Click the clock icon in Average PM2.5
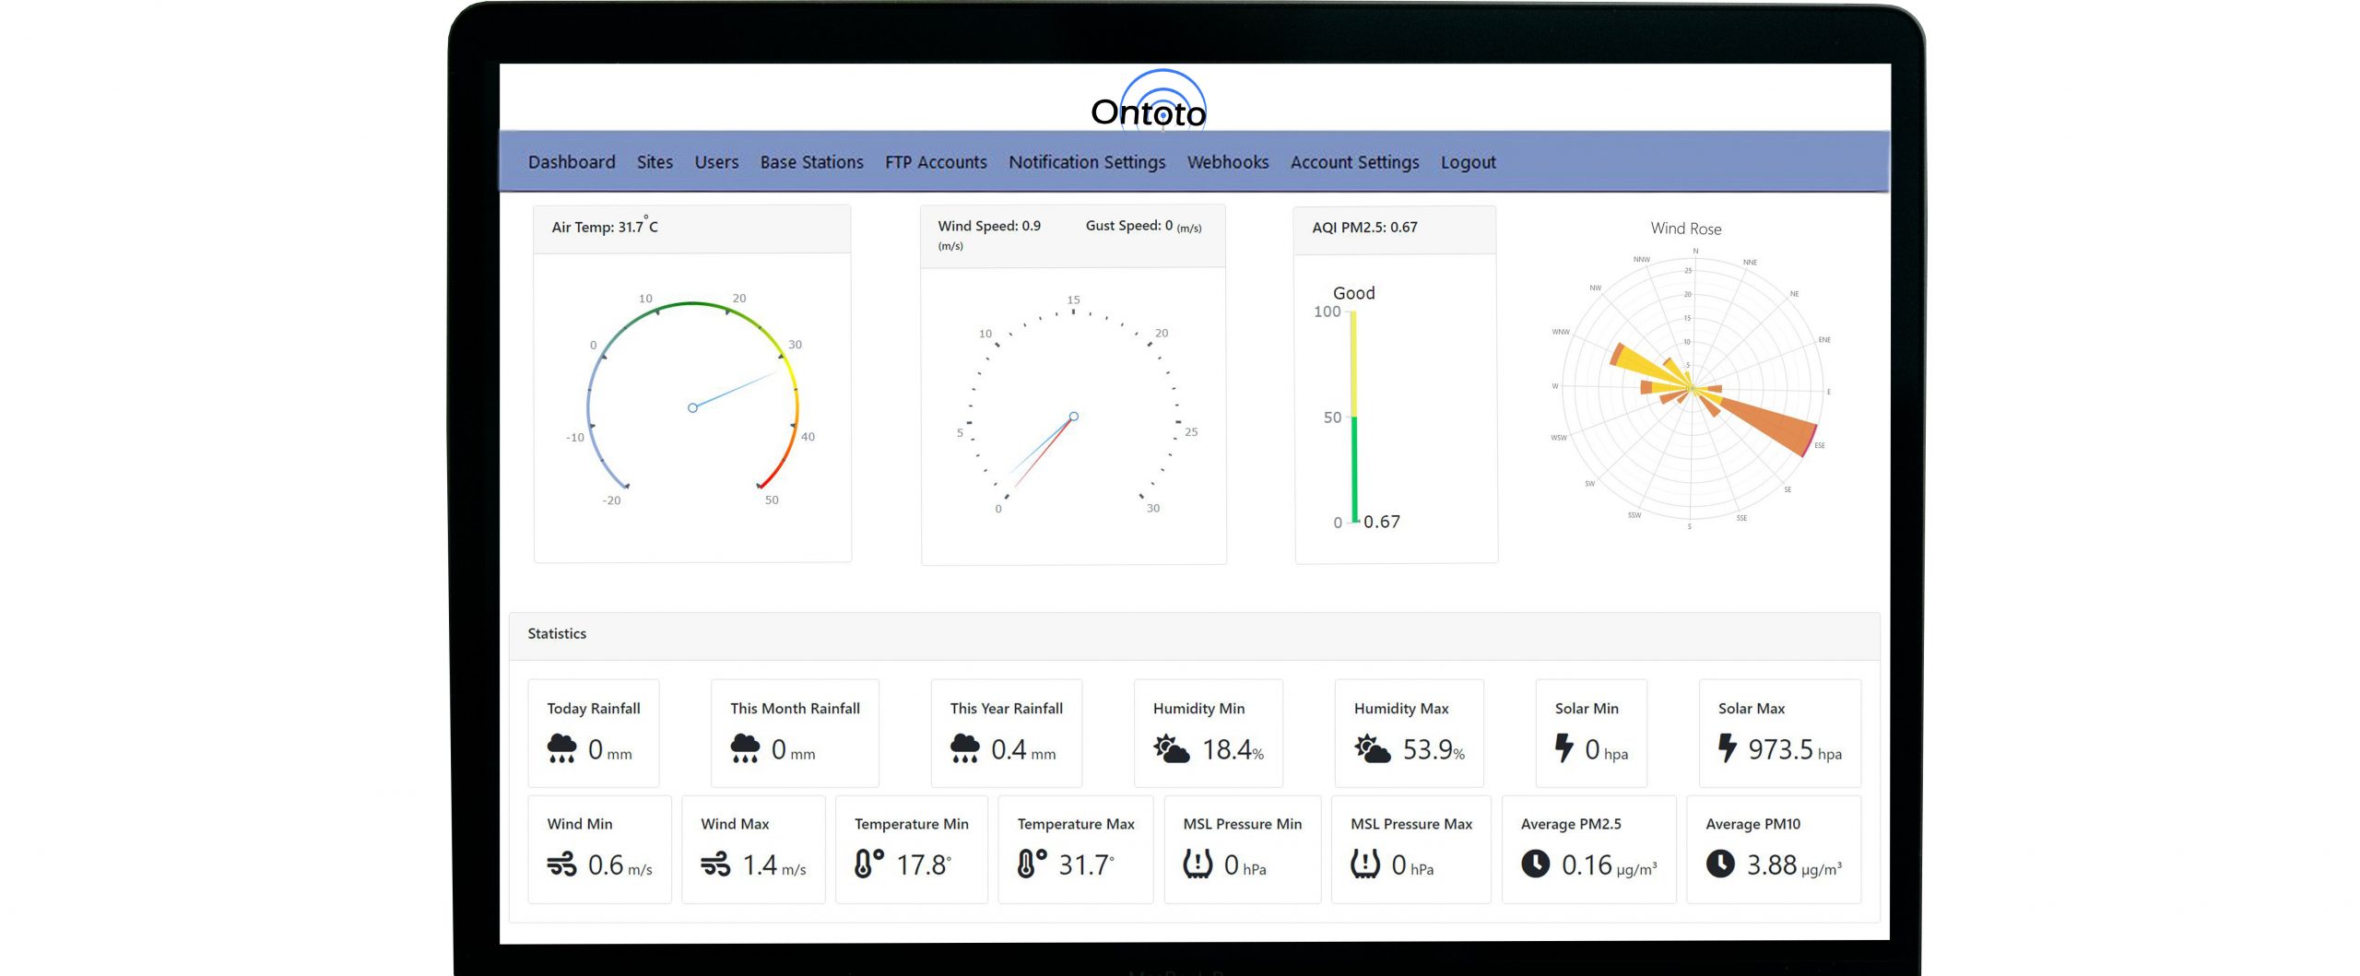Viewport: 2360px width, 976px height. pos(1535,864)
